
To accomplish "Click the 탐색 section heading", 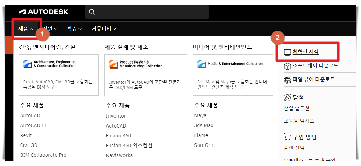I will 299,98.
